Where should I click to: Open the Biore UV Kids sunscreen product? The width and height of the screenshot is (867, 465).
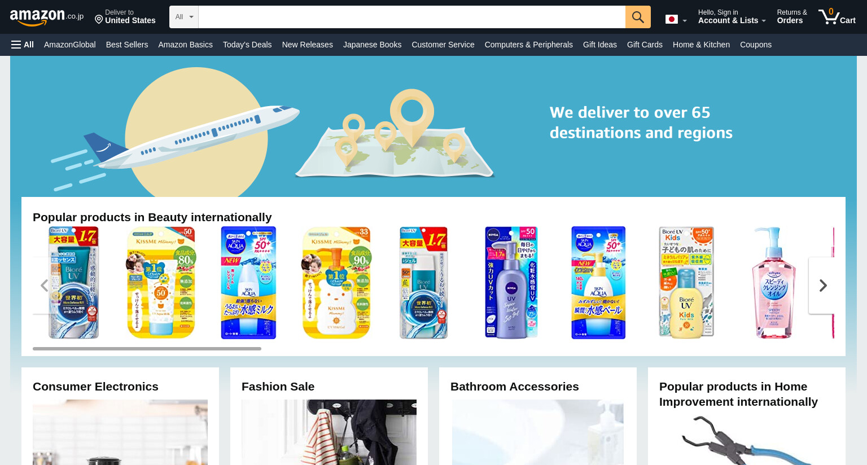686,283
